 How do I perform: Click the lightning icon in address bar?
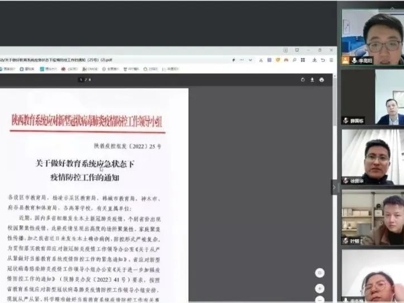(234, 60)
